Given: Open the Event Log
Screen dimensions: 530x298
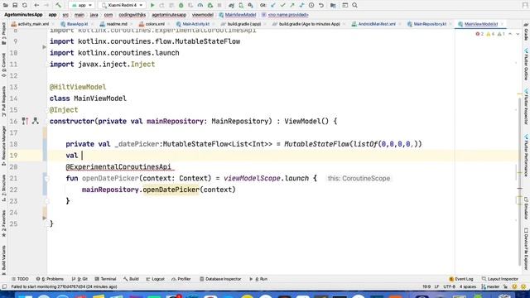Looking at the screenshot, I should 461,279.
